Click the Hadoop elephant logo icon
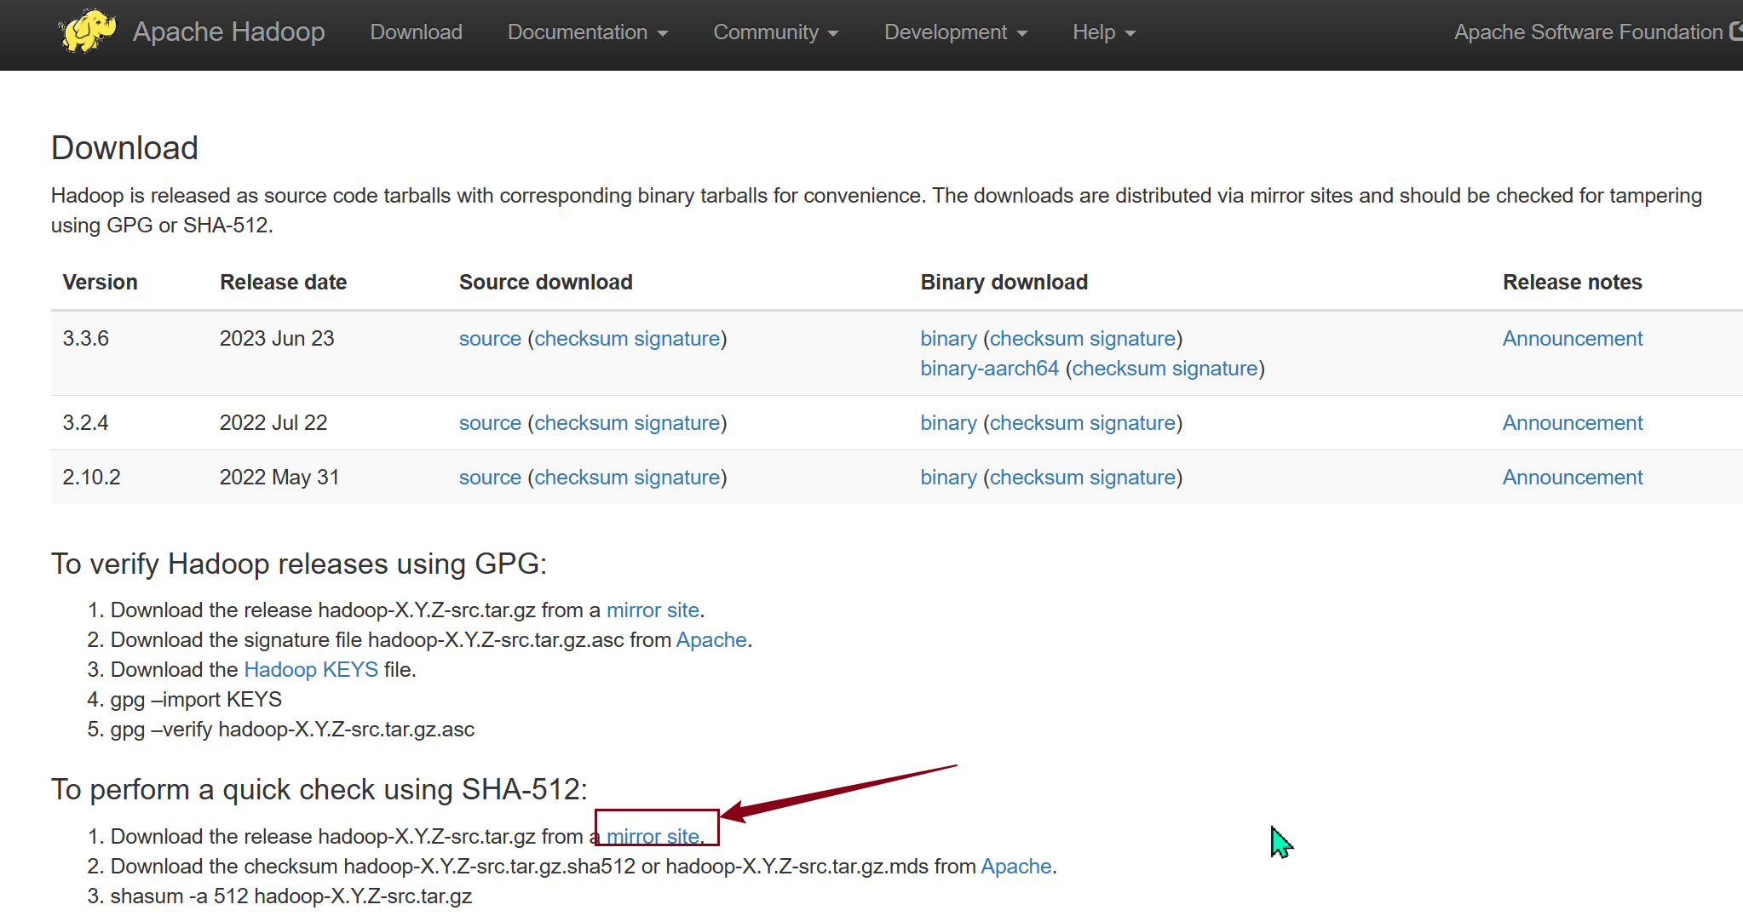 pyautogui.click(x=87, y=31)
